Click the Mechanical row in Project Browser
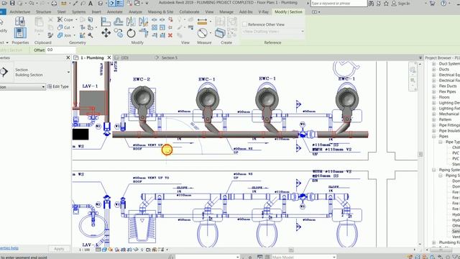Viewport: 460px width, 259px height. [x=448, y=114]
